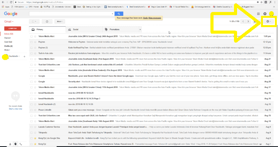Viewport: 278px width, 147px height.
Task: Expand the Gmail product switcher dropdown
Action: (9, 22)
